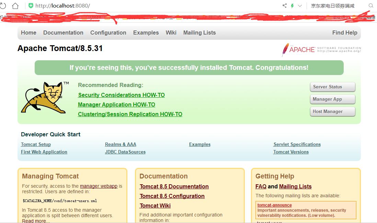377x223 pixels.
Task: Open the Realms & AAA link
Action: click(121, 144)
